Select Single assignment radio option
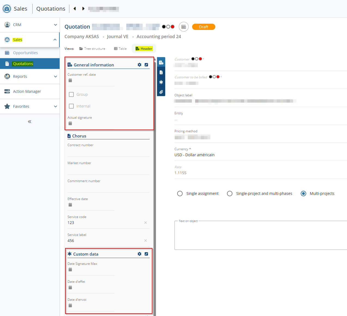 point(180,194)
